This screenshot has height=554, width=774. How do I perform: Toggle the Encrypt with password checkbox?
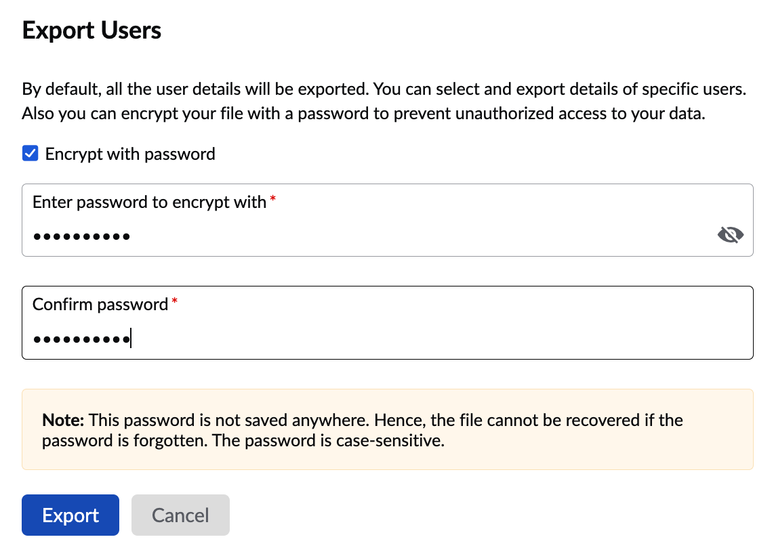[30, 154]
